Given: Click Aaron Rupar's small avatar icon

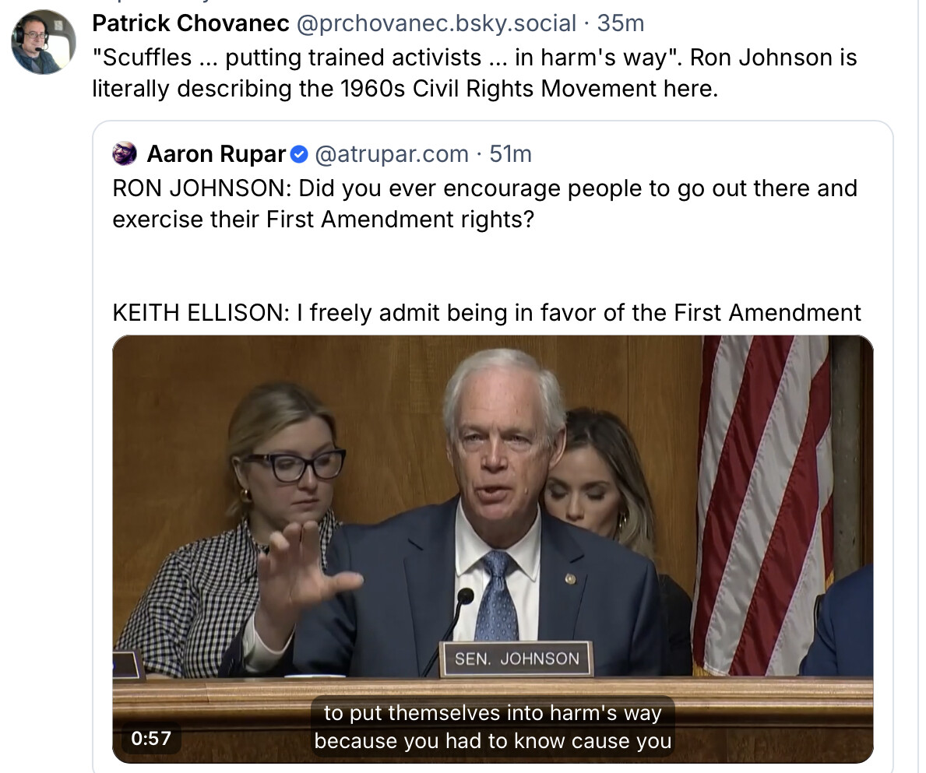Looking at the screenshot, I should coord(125,153).
